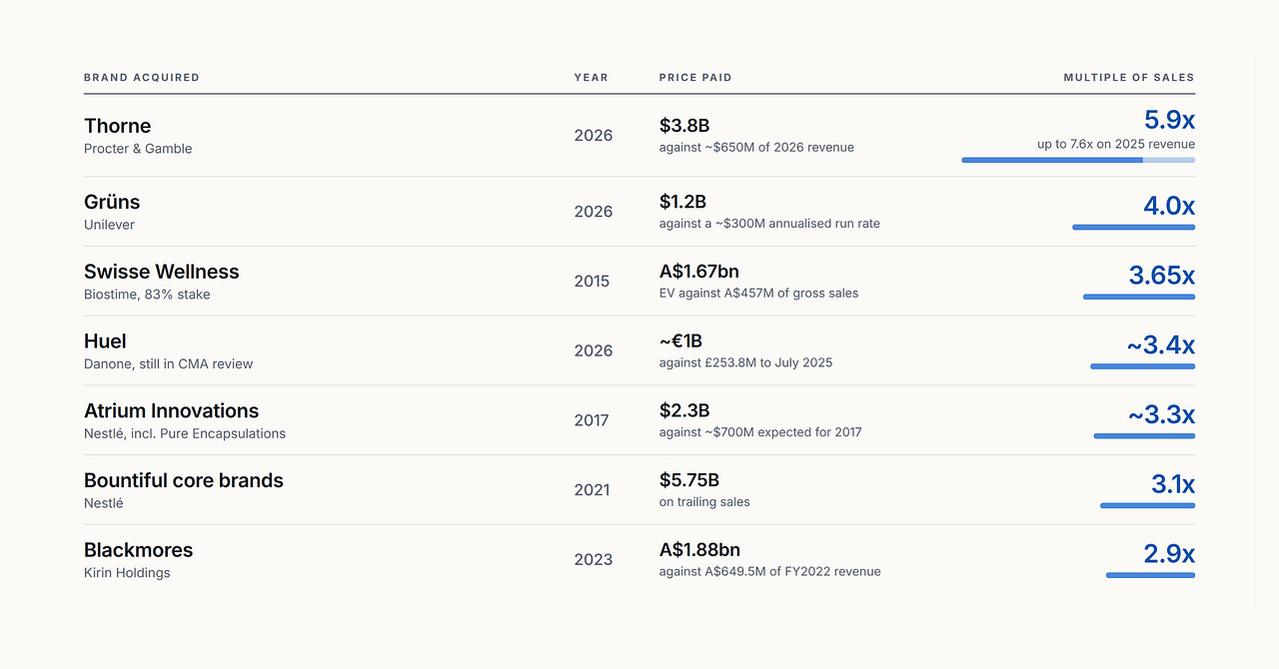Click the 3.65x multiple value
The width and height of the screenshot is (1279, 669).
pyautogui.click(x=1162, y=276)
